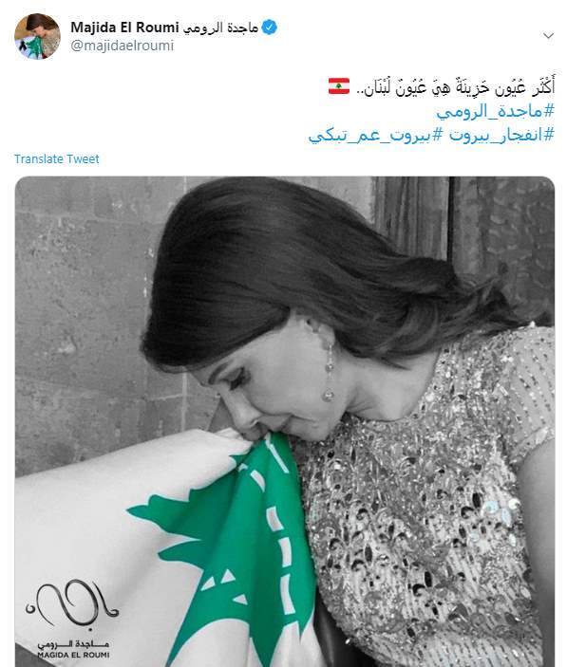Open Majida El Roumi's profile avatar
586x667 pixels.
[x=37, y=36]
